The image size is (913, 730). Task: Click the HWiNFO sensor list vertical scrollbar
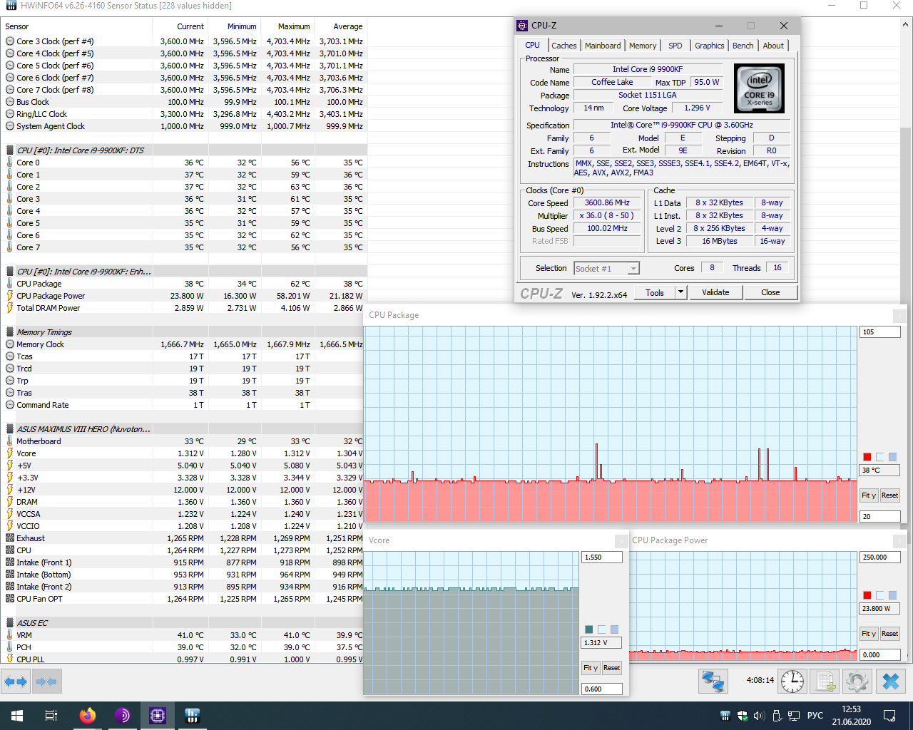click(x=906, y=342)
